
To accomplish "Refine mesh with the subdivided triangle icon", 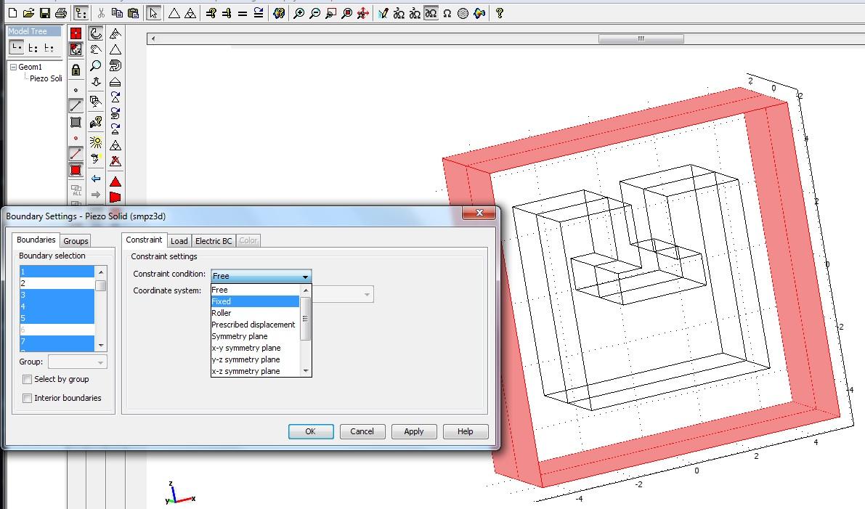I will pos(190,13).
